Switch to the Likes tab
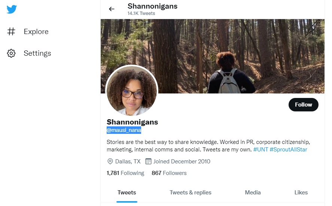The width and height of the screenshot is (332, 206). [x=301, y=193]
